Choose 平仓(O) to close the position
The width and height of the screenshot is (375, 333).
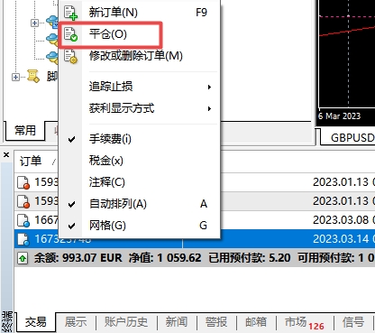tap(139, 34)
